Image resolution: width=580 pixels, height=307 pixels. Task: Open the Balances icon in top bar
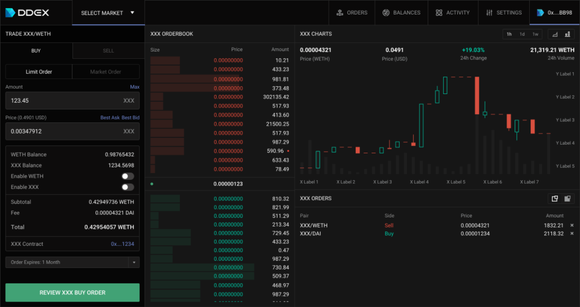(386, 13)
